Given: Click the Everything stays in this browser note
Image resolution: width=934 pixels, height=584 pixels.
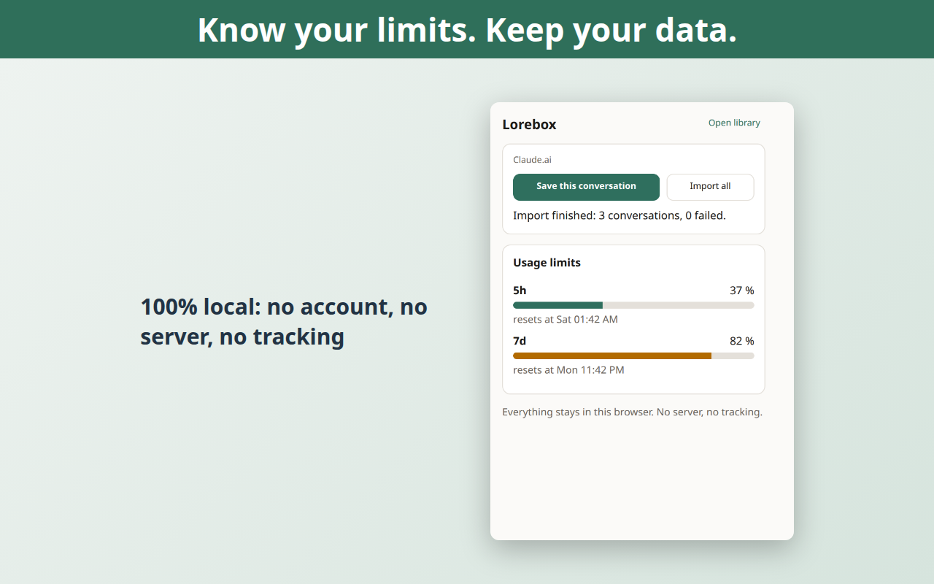Looking at the screenshot, I should (632, 412).
